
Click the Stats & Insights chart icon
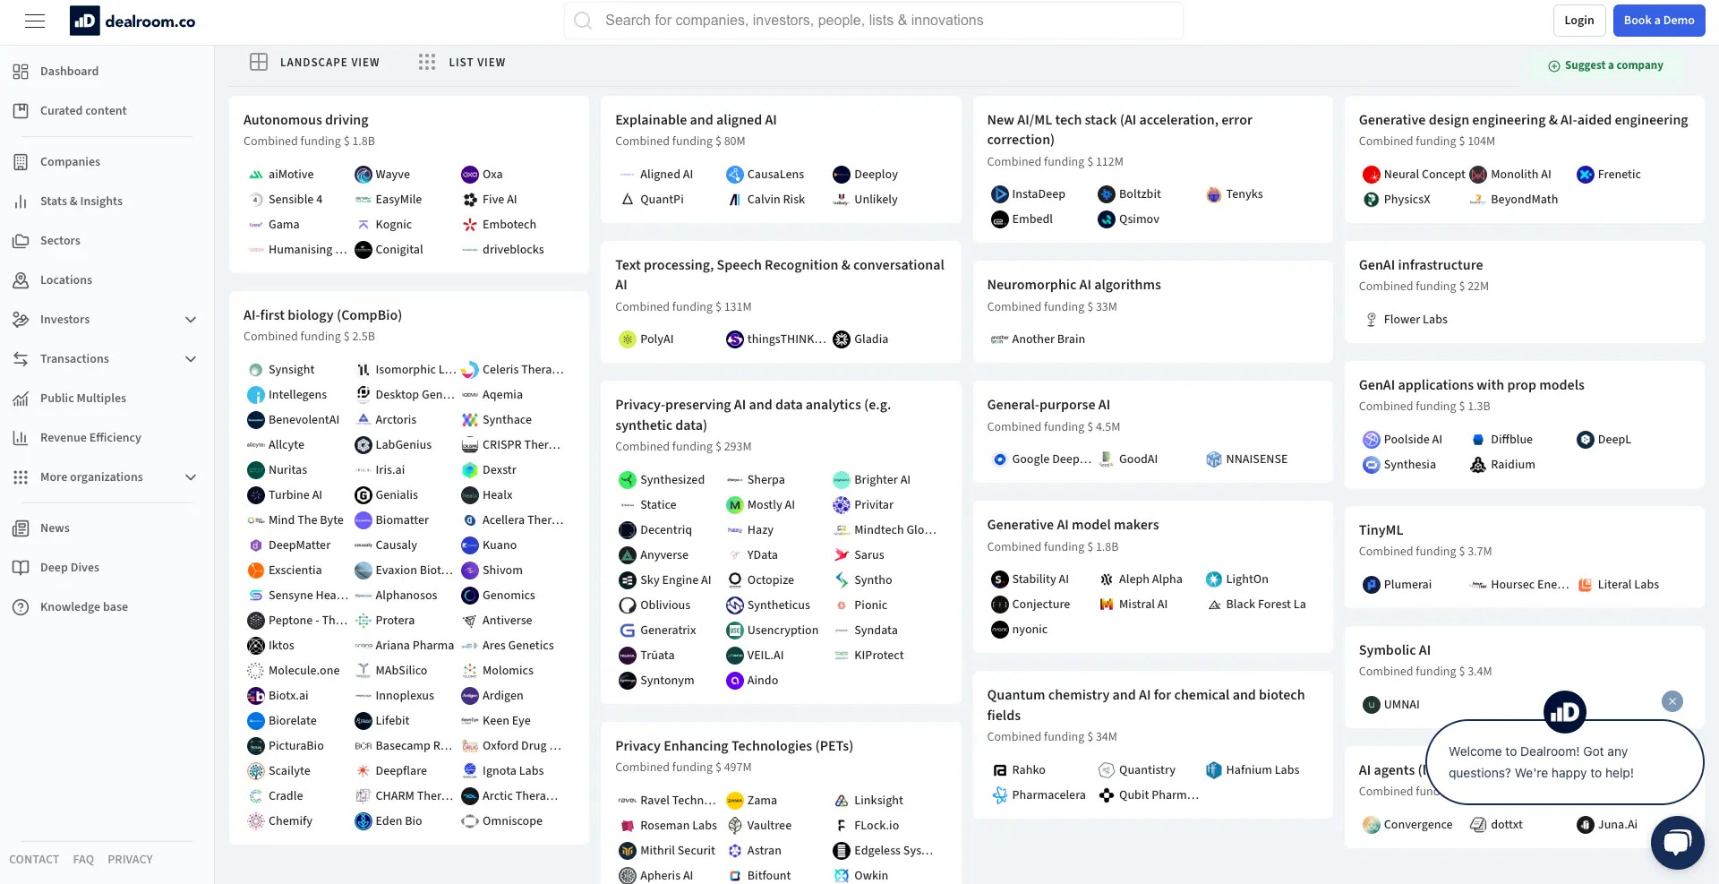click(21, 202)
